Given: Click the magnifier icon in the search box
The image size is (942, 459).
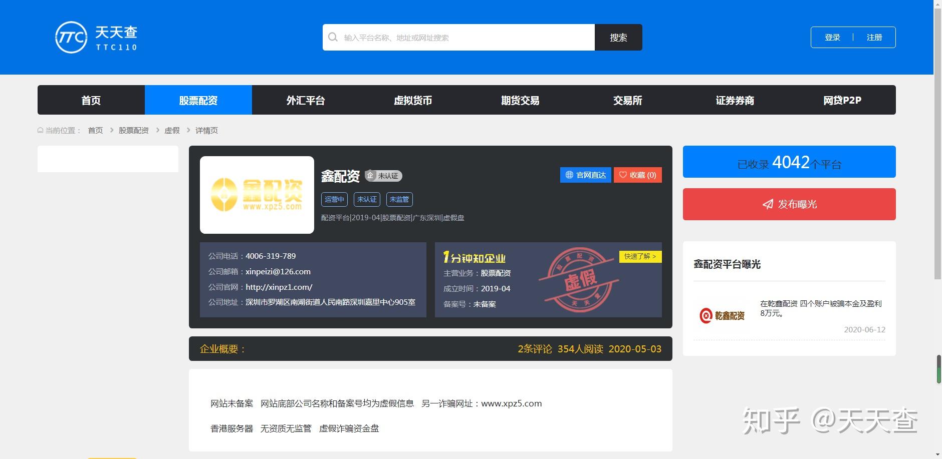Looking at the screenshot, I should tap(333, 37).
